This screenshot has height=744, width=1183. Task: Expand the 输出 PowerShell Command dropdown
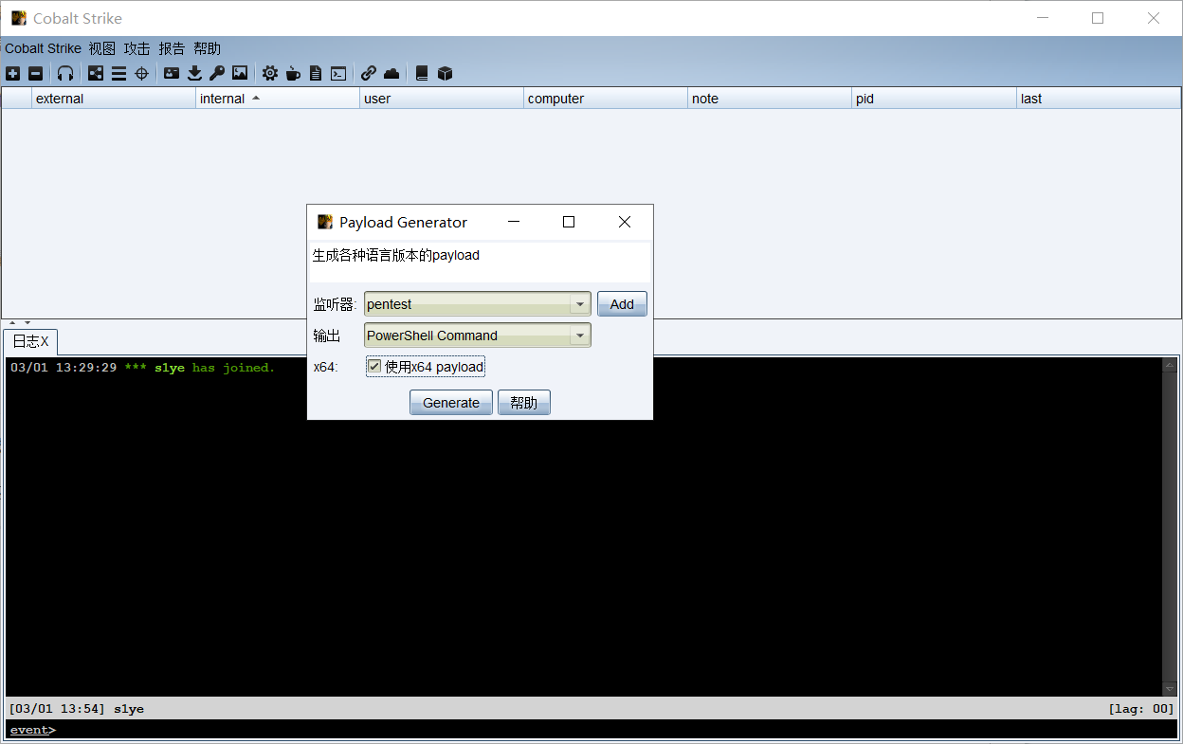pos(579,336)
